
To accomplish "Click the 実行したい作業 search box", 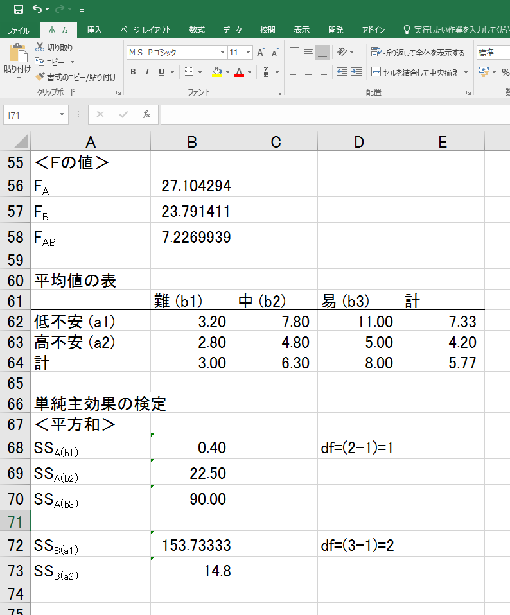I will tap(457, 30).
